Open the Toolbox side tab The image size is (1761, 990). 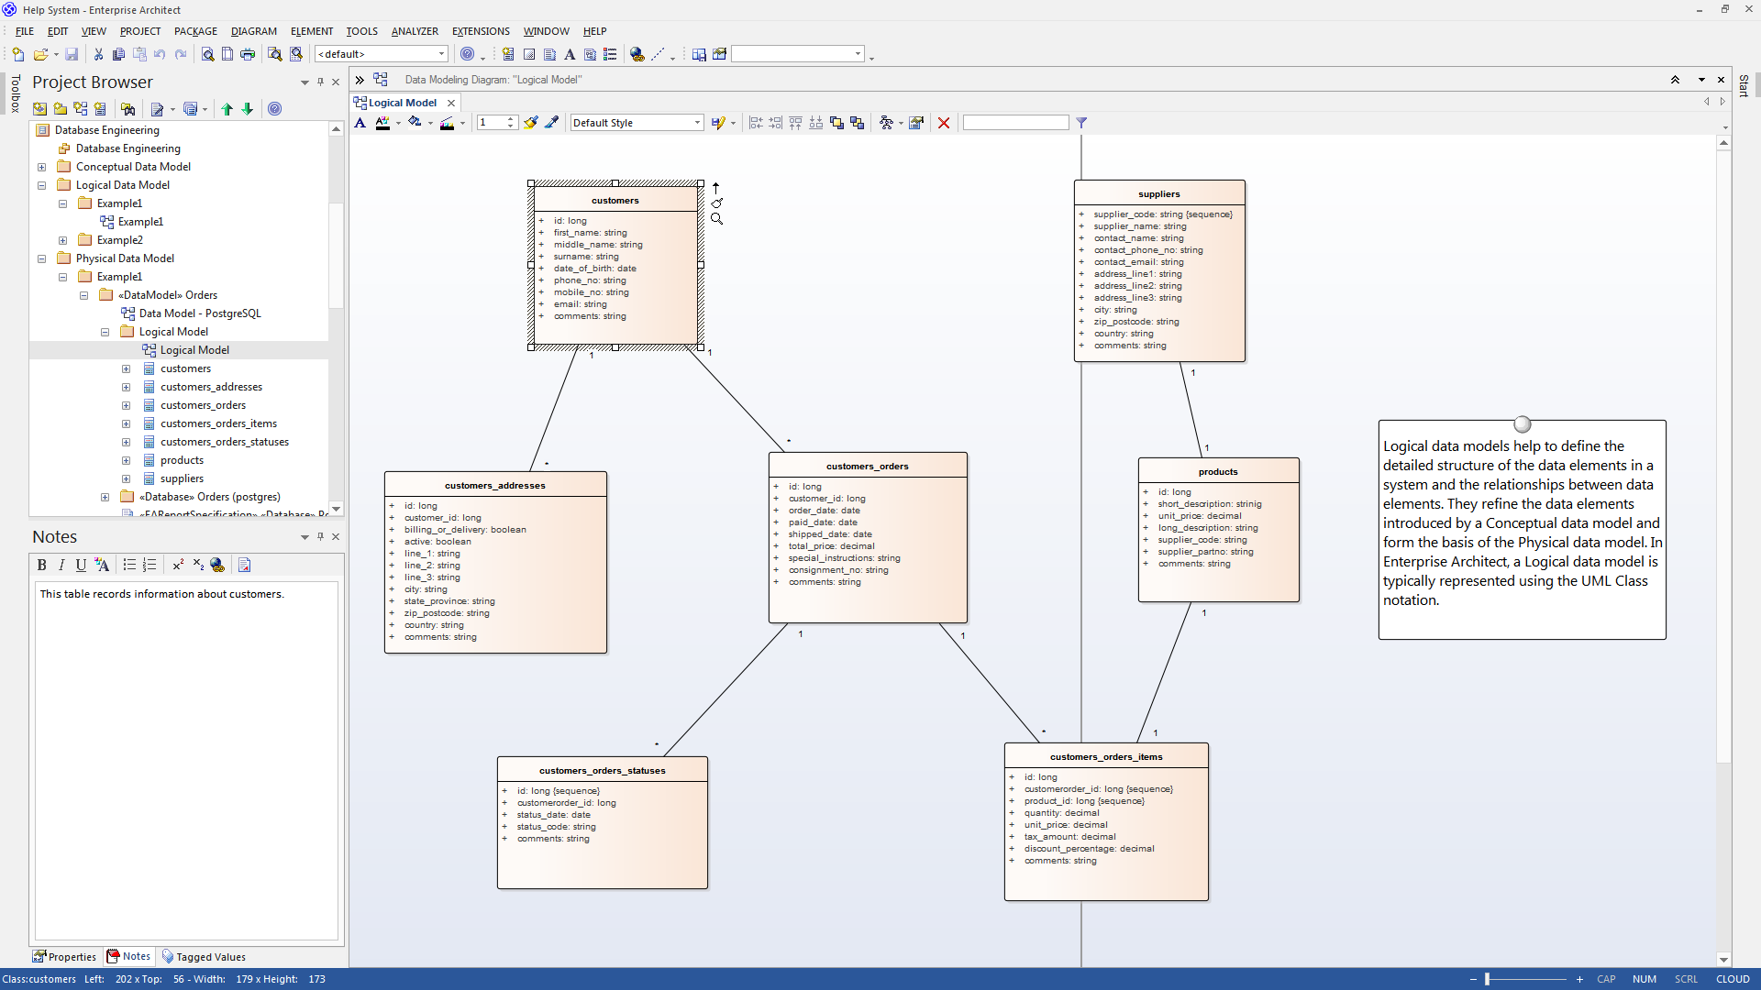[15, 94]
